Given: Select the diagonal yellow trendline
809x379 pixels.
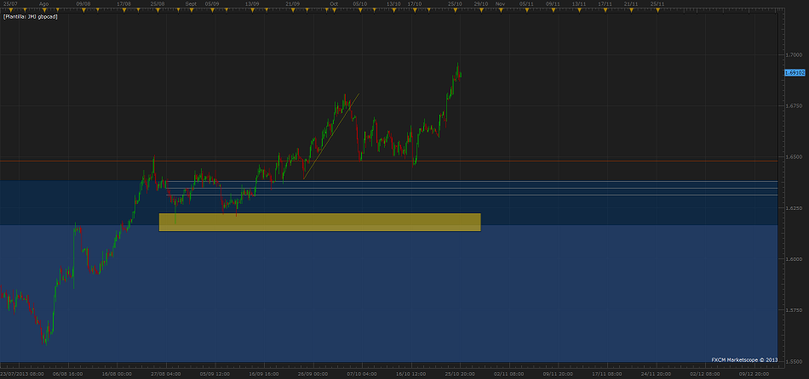Looking at the screenshot, I should 332,136.
